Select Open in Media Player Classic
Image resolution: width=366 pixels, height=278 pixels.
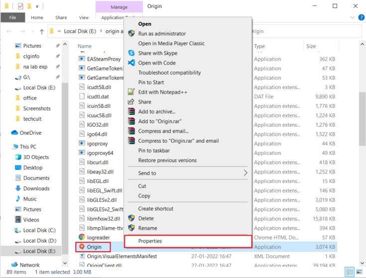[x=188, y=43]
